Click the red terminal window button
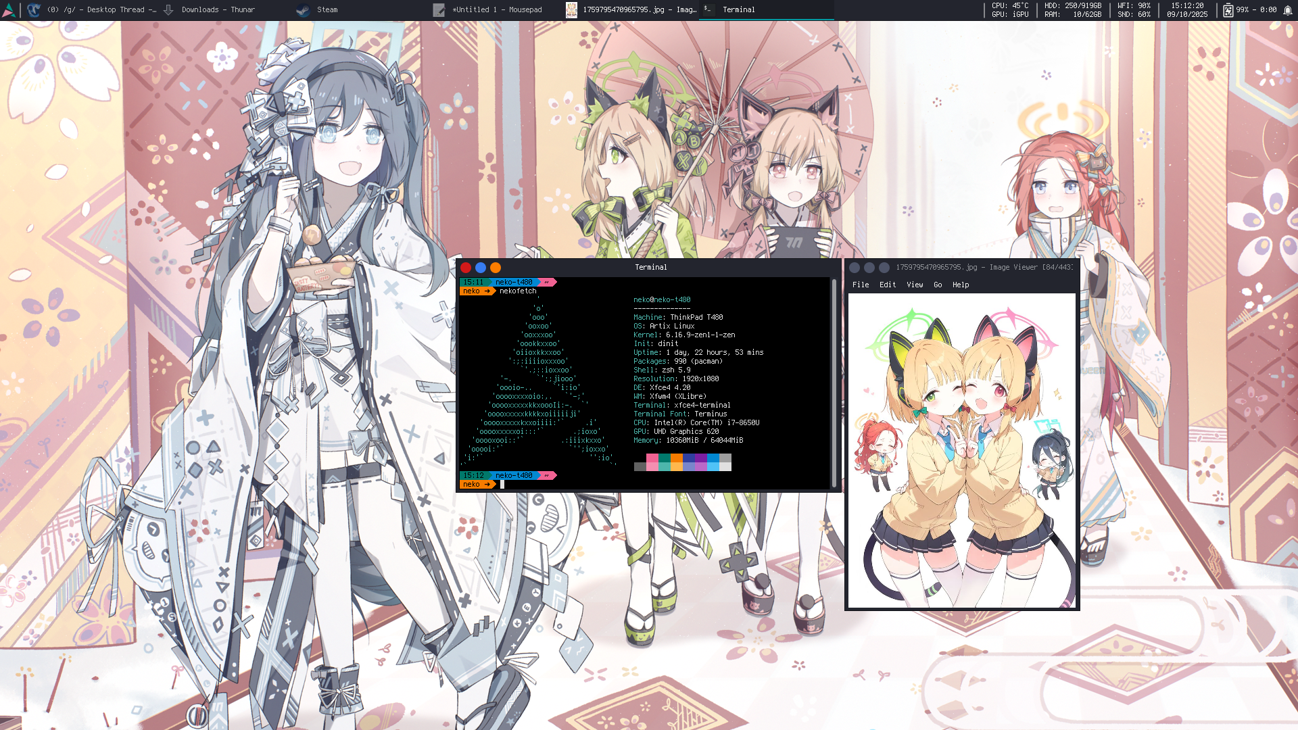 pyautogui.click(x=466, y=268)
